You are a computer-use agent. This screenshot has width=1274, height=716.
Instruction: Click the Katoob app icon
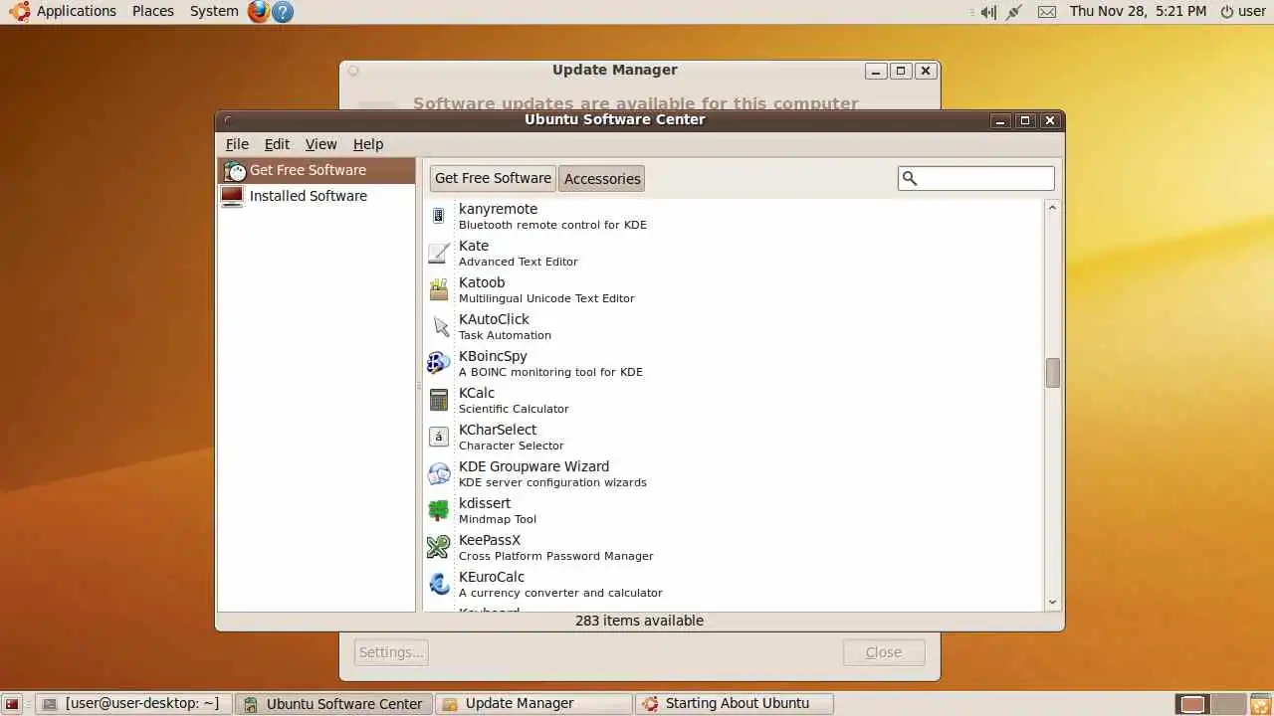pos(439,289)
